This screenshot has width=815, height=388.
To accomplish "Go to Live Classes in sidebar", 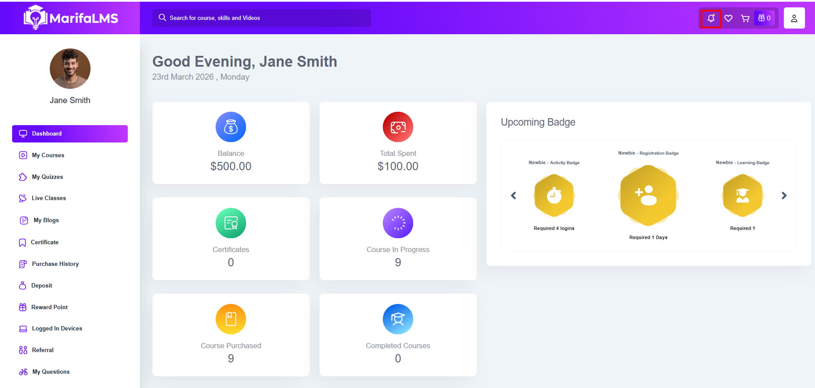I will pyautogui.click(x=49, y=198).
